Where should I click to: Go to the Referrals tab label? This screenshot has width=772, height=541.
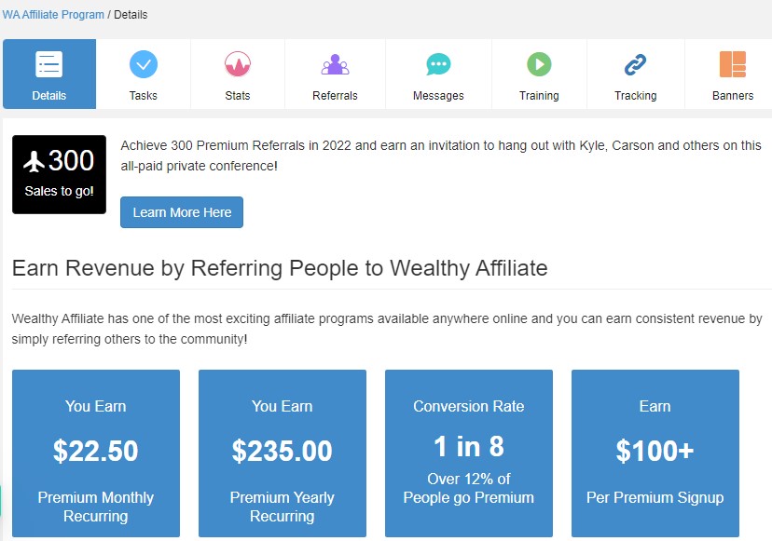[335, 95]
